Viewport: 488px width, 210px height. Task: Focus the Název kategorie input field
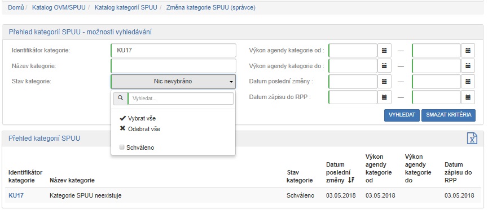(x=173, y=66)
